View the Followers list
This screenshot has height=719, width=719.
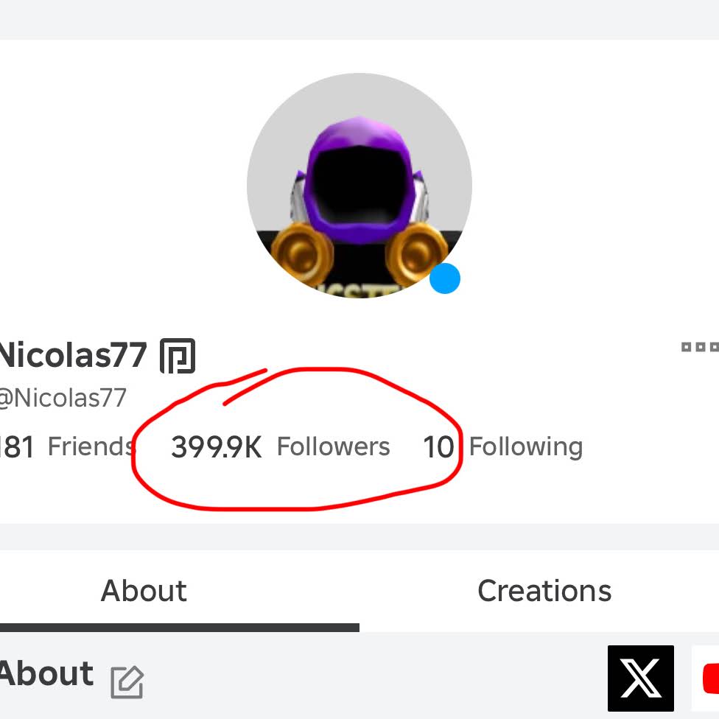(333, 446)
